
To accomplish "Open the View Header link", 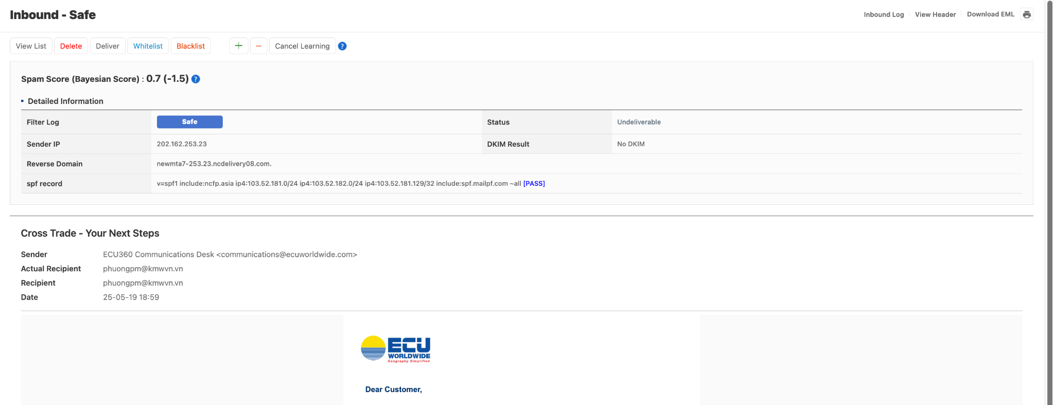I will pyautogui.click(x=935, y=14).
